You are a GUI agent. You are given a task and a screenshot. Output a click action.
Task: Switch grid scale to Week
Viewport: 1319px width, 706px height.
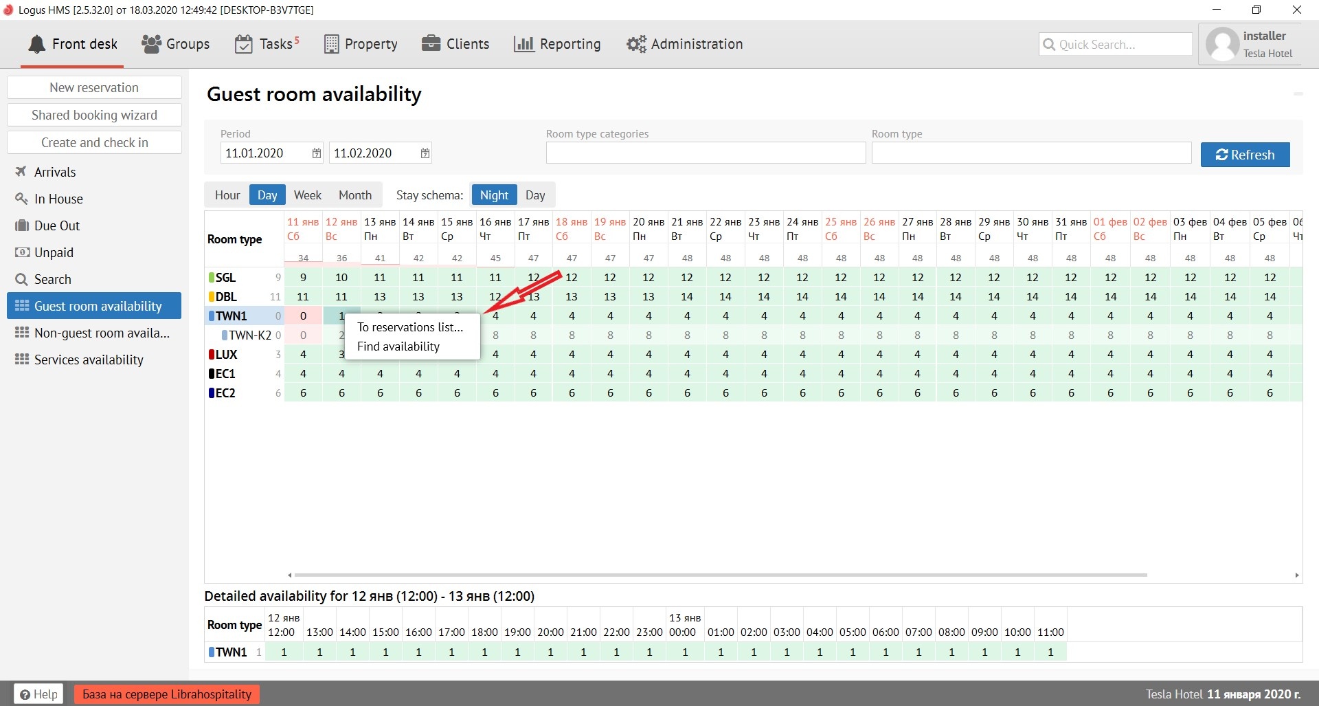[307, 195]
